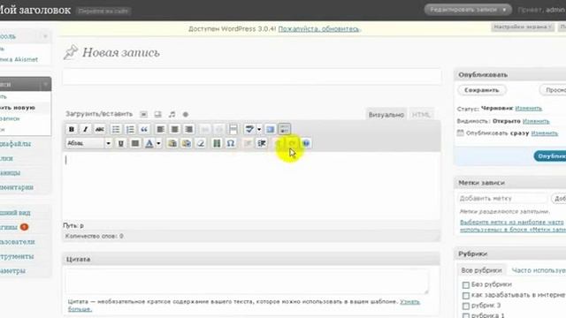Open the 'Абзац' paragraph format dropdown
Viewport: 566px width, 318px height.
click(x=88, y=143)
